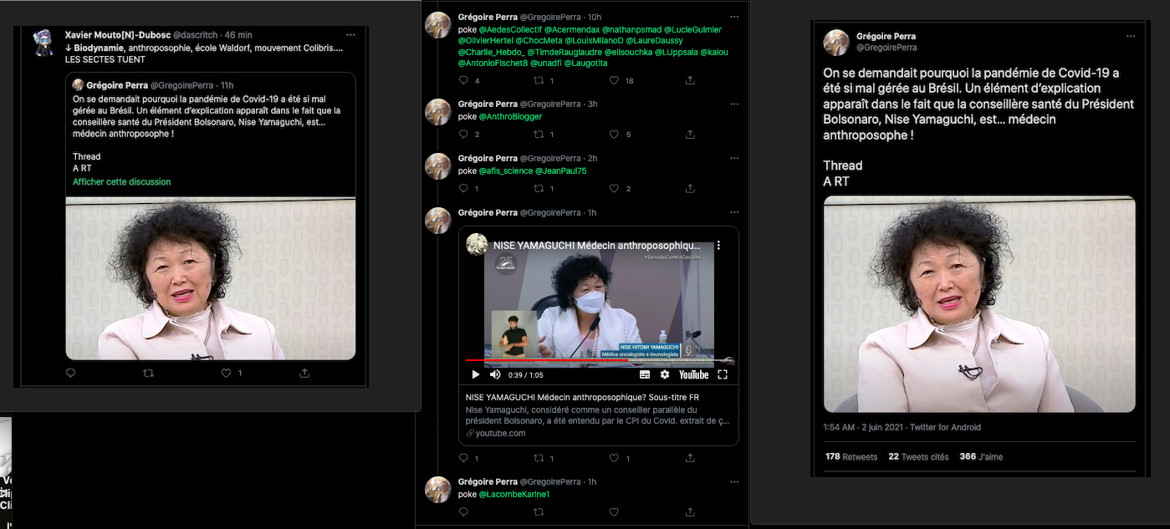Open the three-dot menu on YouTube video title

pos(718,246)
